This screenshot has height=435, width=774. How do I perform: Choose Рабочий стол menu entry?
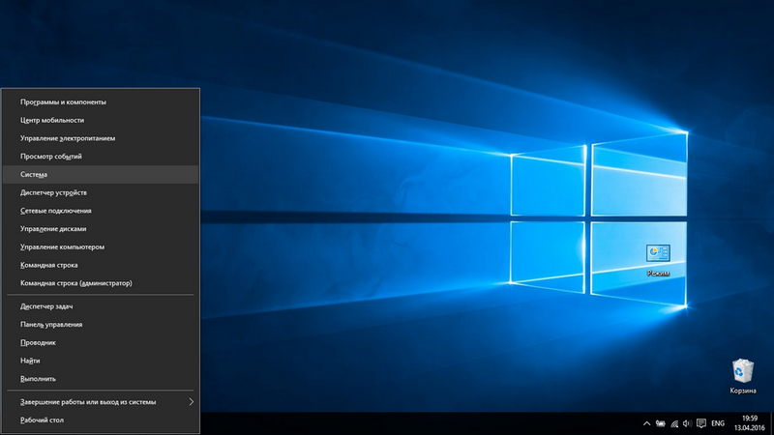[101, 420]
